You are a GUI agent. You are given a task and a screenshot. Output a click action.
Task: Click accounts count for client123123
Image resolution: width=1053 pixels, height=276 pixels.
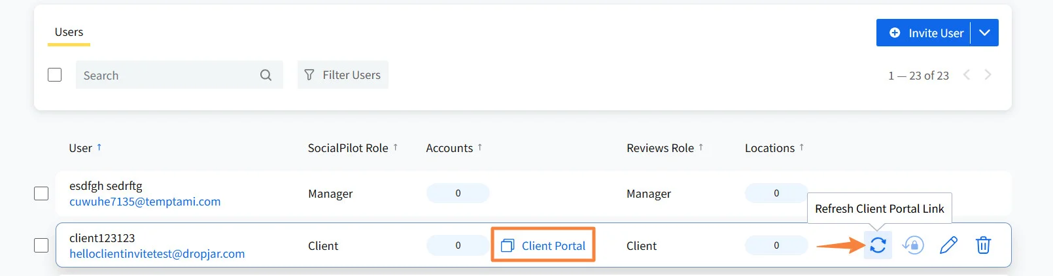[x=458, y=245]
